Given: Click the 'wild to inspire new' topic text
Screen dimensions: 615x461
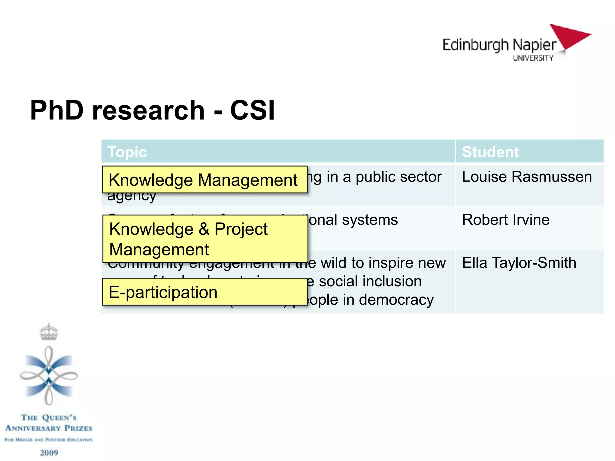Looking at the screenshot, I should (x=383, y=263).
